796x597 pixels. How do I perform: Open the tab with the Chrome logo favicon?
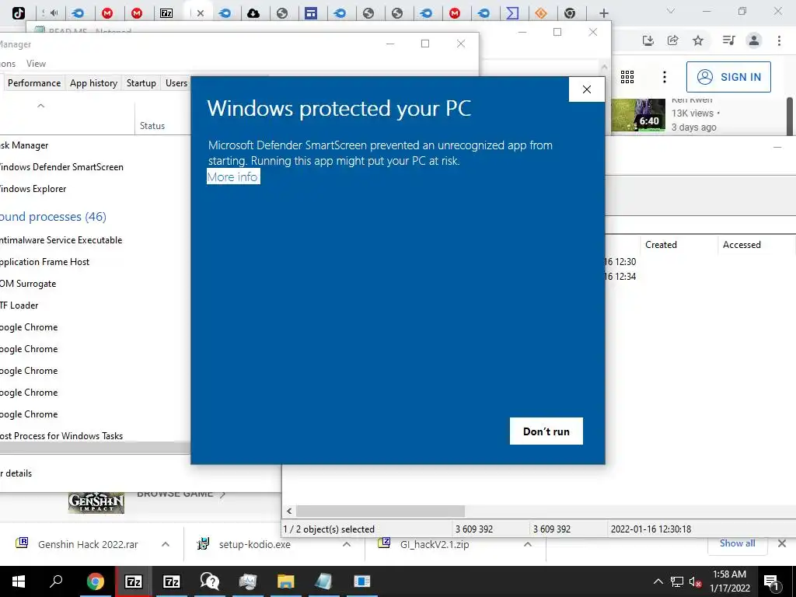570,13
